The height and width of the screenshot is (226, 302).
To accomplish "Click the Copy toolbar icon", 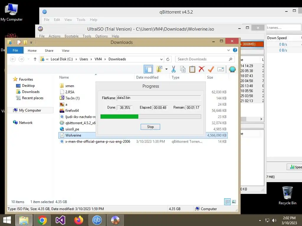I will (x=183, y=69).
